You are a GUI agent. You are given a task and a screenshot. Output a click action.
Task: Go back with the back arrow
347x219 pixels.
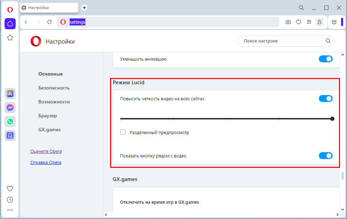coord(26,22)
